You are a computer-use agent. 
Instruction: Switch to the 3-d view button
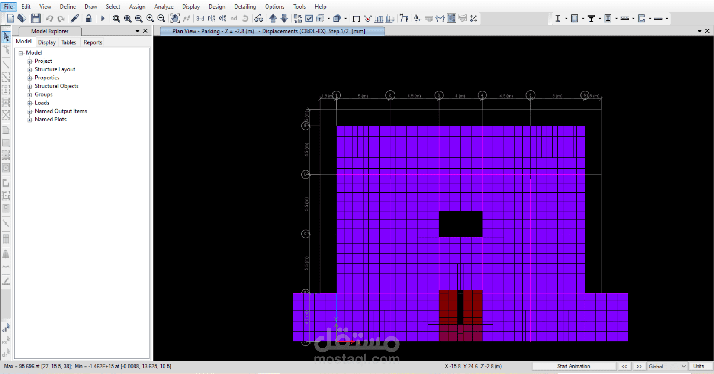coord(200,18)
